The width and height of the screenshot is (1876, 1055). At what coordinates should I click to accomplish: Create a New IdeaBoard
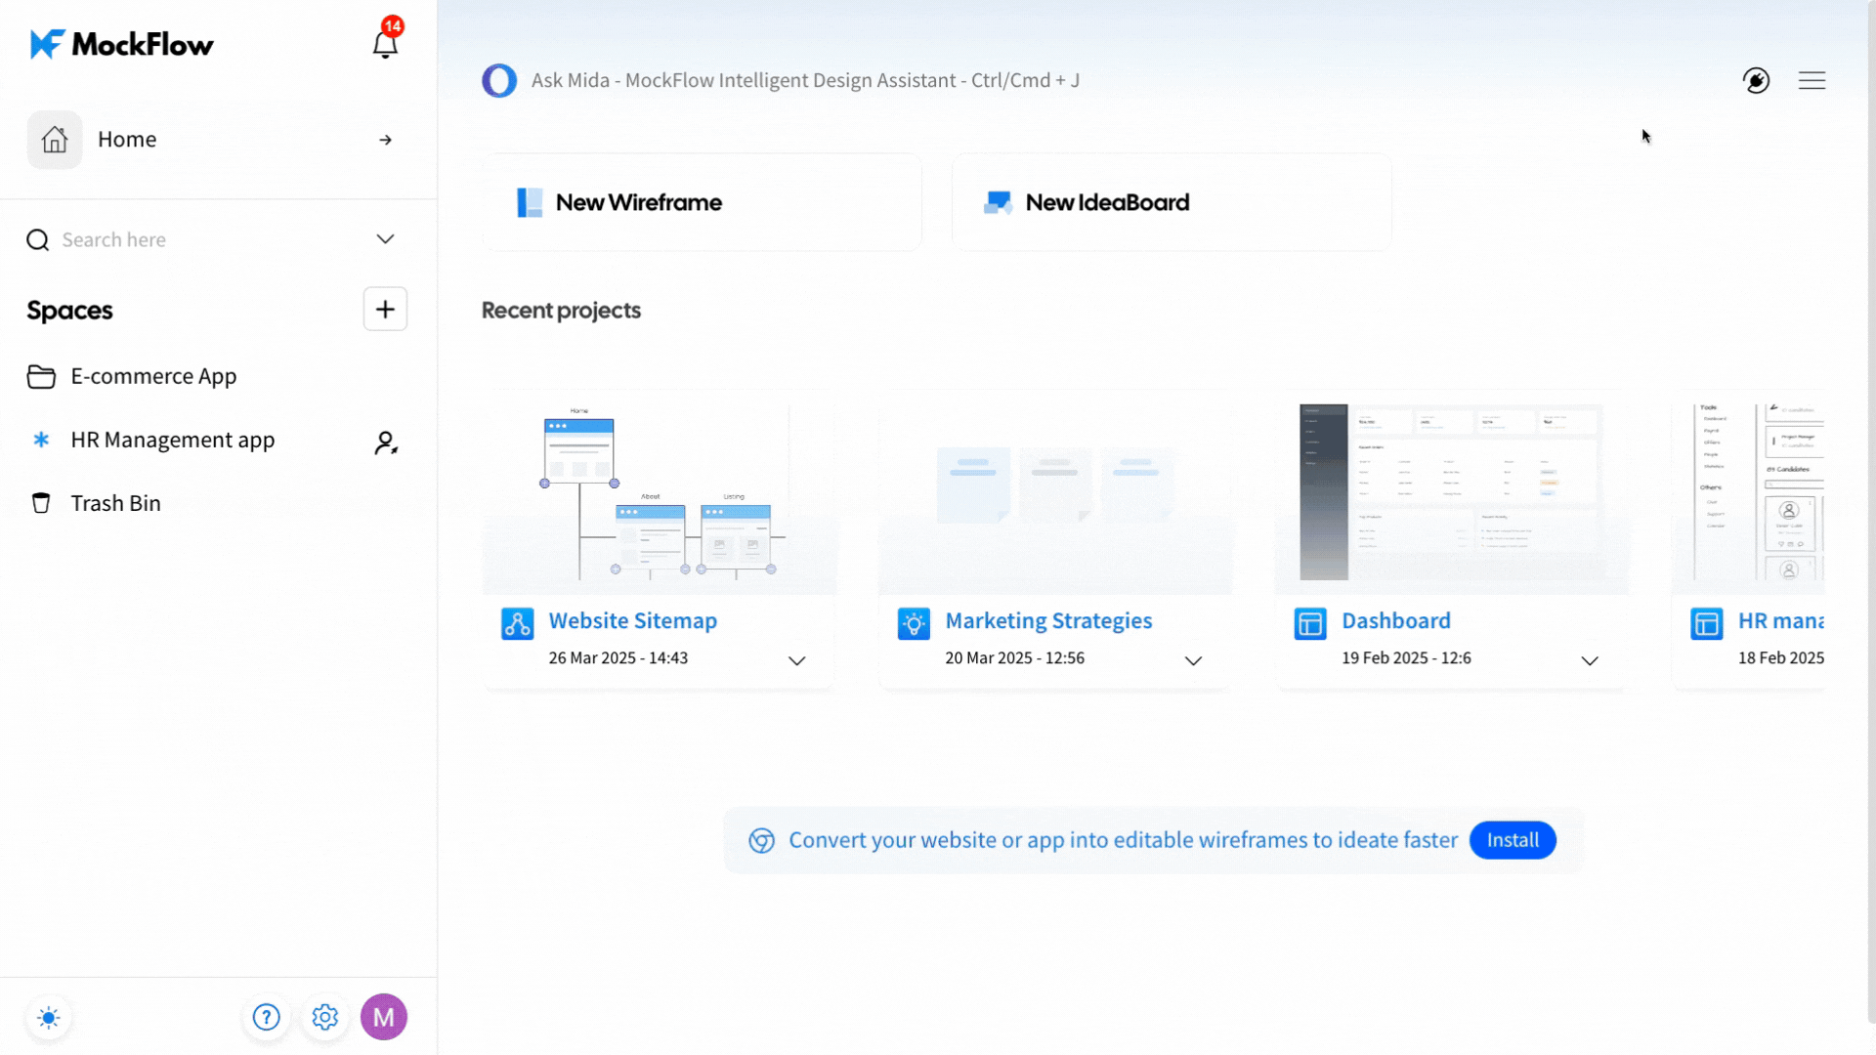click(1172, 202)
